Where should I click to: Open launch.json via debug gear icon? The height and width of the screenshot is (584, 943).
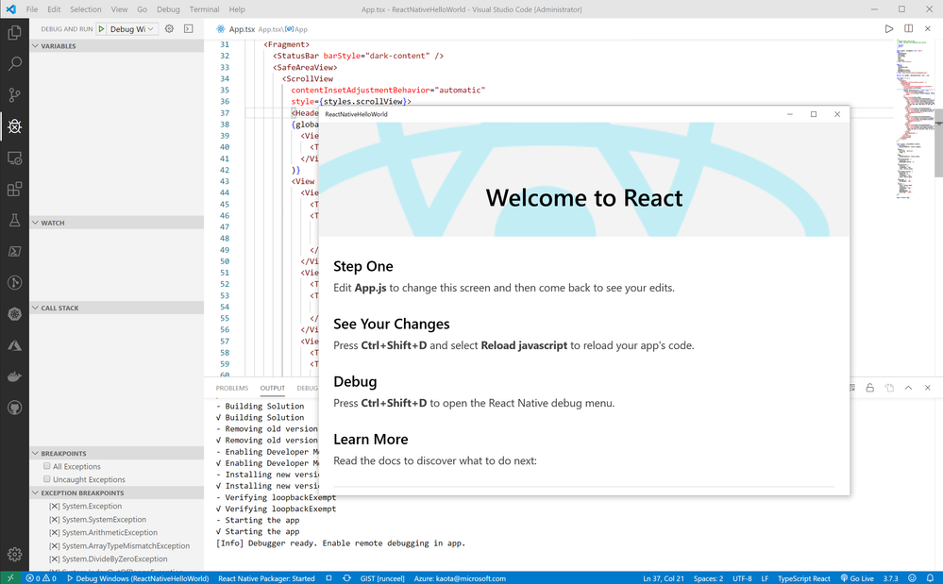170,29
